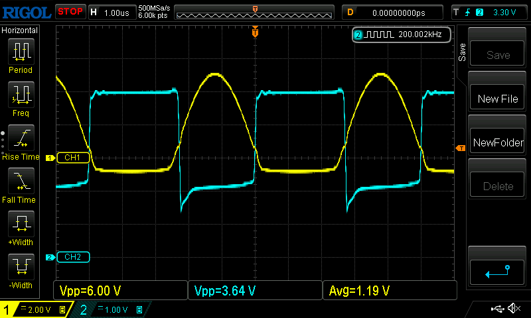Click the CH1 yellow channel label

point(73,158)
